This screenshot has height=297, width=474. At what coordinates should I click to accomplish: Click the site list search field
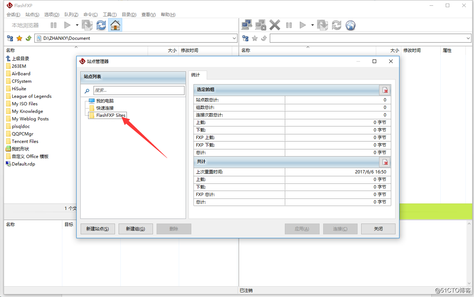139,90
